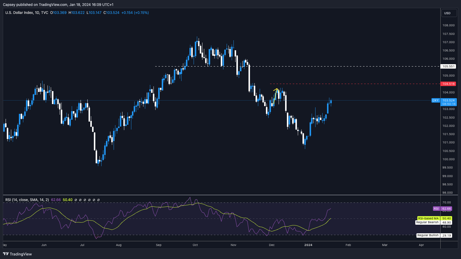Click the blue DXY price label tag

(x=435, y=101)
